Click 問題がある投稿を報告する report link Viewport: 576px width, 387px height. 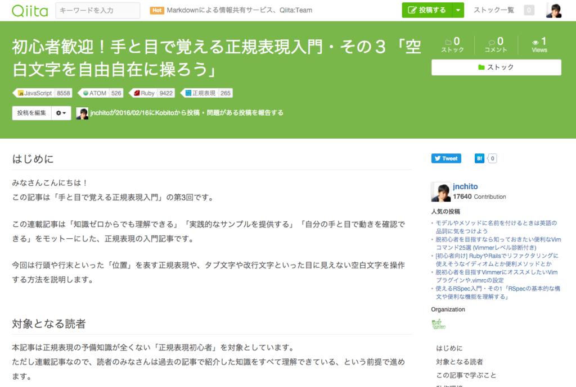245,112
